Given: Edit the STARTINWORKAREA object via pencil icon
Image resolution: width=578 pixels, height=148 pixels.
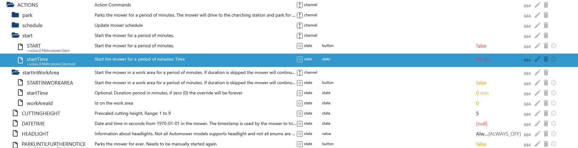Looking at the screenshot, I should (538, 83).
